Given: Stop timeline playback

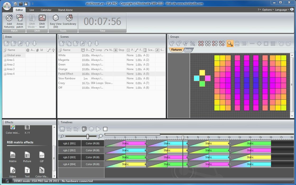Looking at the screenshot, I should coord(105,129).
